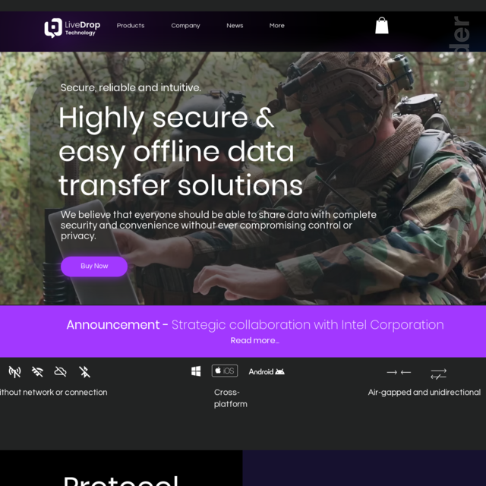Viewport: 486px width, 486px height.
Task: Open the Products menu
Action: [131, 25]
